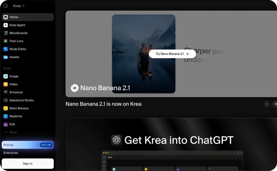Select the Edit tool label
Image resolution: width=277 pixels, height=171 pixels.
click(x=12, y=124)
